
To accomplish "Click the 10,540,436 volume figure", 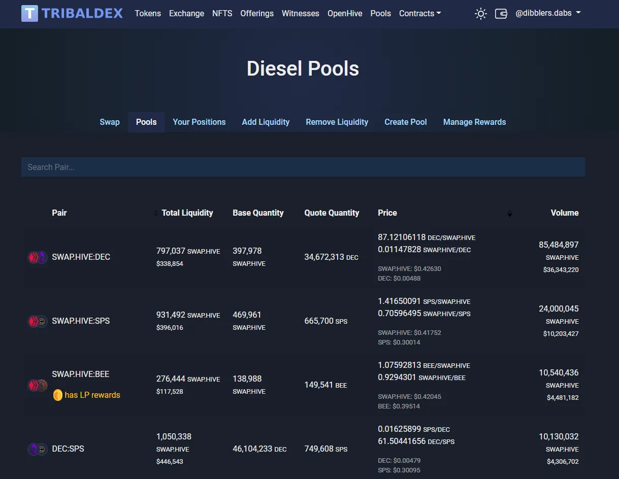I will pos(559,372).
